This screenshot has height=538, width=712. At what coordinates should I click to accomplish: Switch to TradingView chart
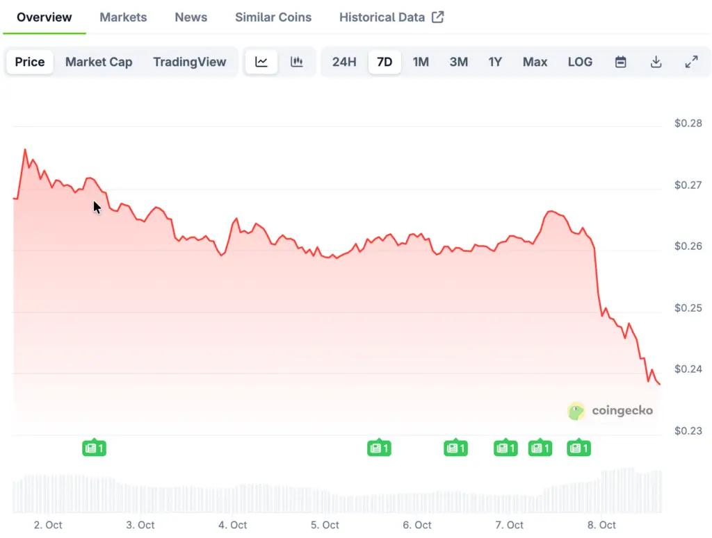click(190, 62)
